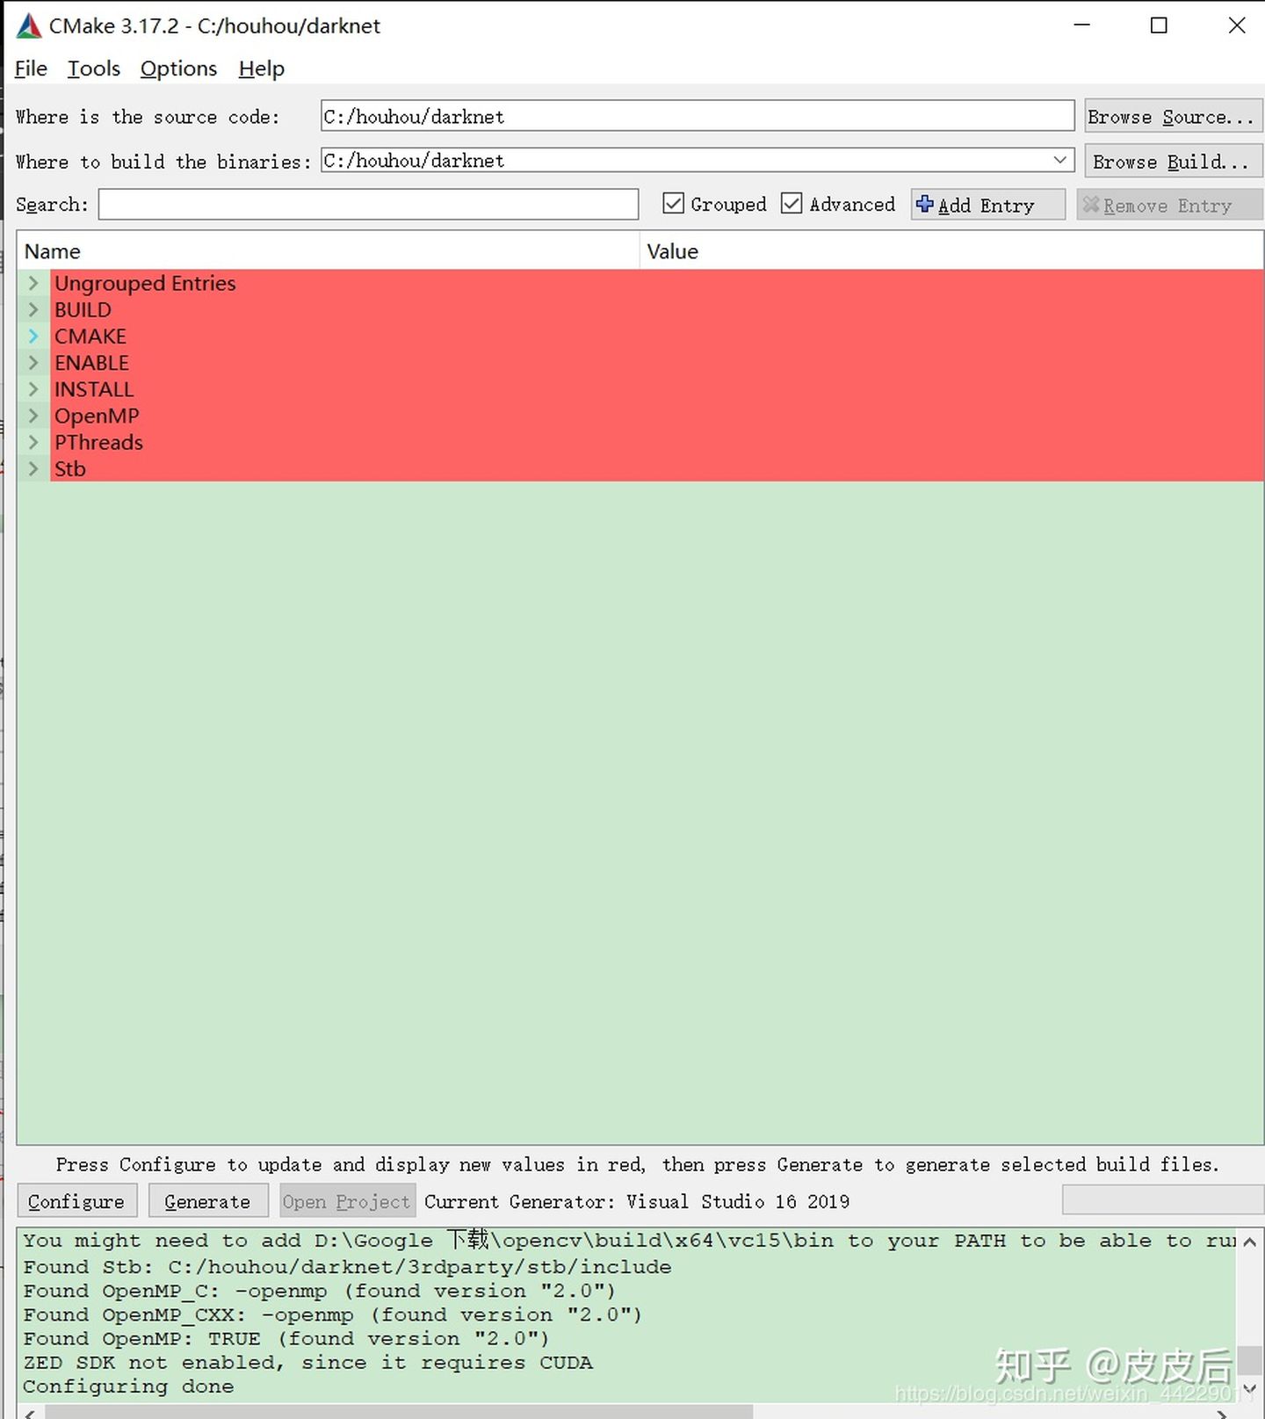Expand the CMAKE group

point(33,337)
